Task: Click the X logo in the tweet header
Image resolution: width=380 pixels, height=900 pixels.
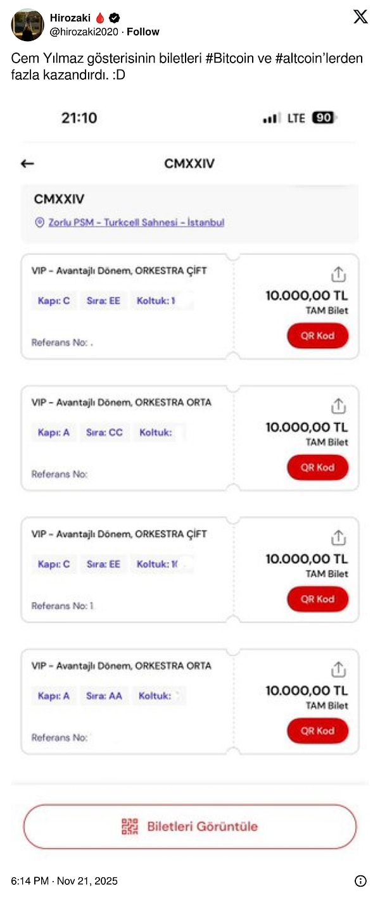Action: [x=360, y=17]
